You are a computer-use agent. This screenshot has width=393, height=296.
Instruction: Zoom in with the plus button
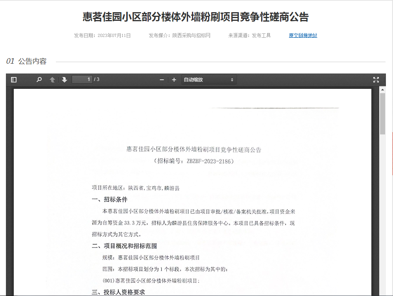(174, 80)
